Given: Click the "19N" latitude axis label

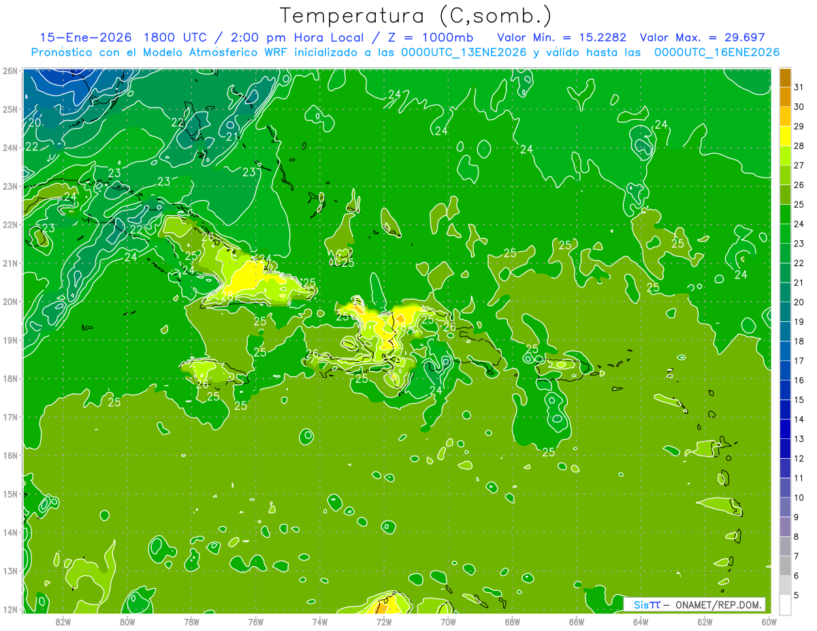Looking at the screenshot, I should point(10,340).
